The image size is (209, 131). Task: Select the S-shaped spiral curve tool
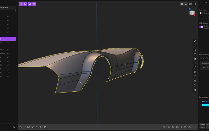point(195,67)
